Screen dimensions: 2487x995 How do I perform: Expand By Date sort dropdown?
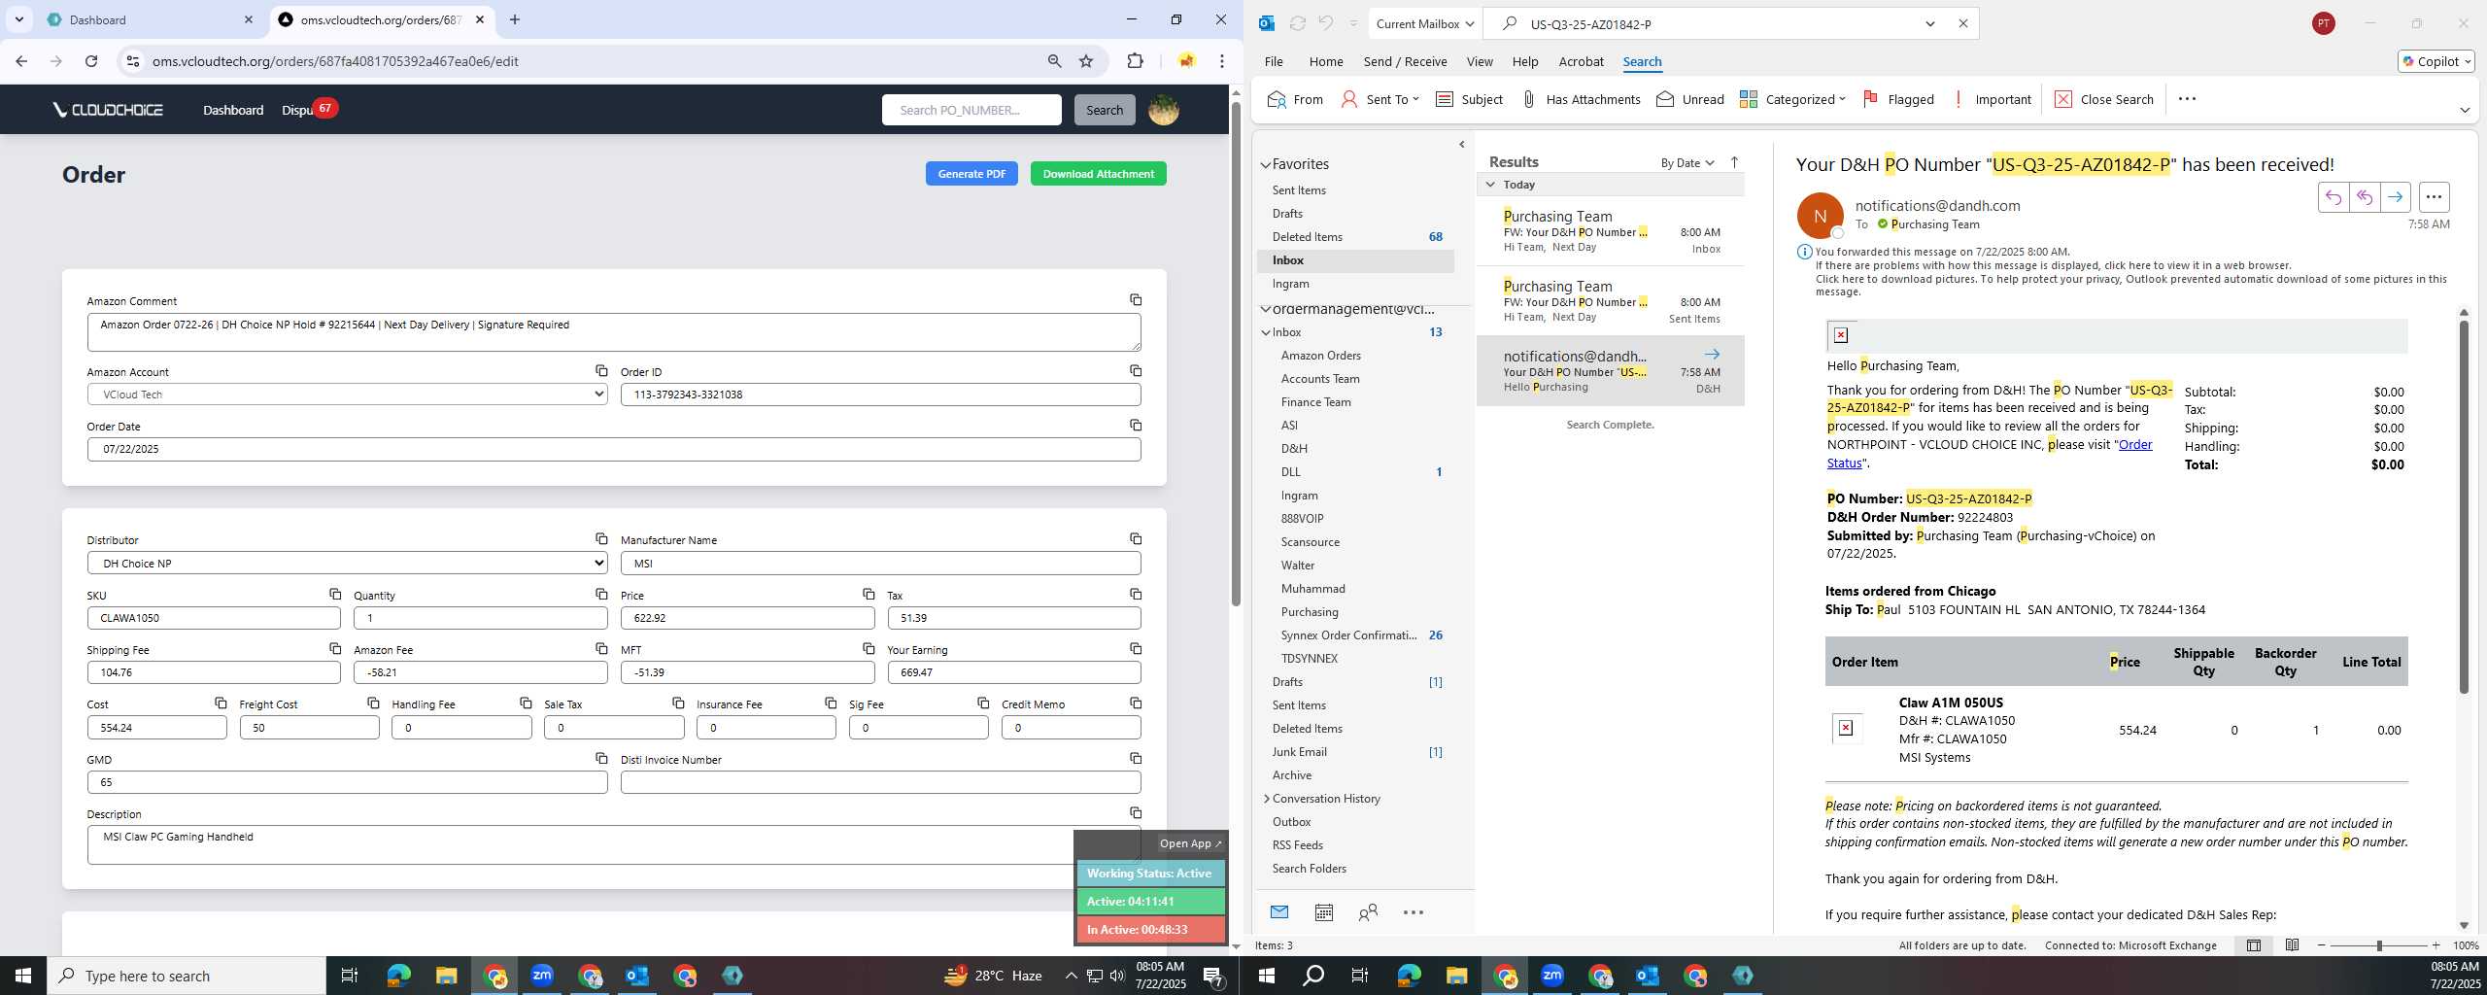click(1686, 163)
